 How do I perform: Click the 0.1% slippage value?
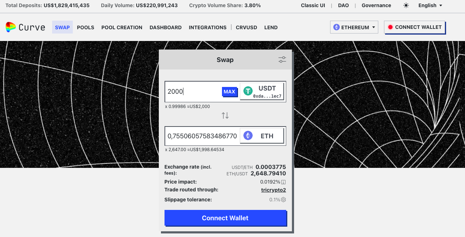click(x=275, y=200)
